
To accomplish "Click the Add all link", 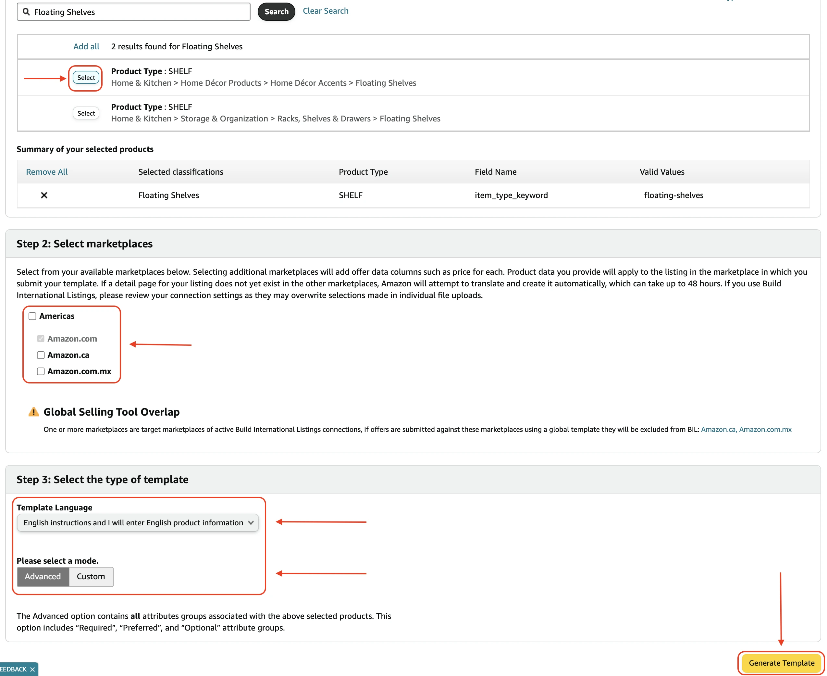I will [x=86, y=46].
